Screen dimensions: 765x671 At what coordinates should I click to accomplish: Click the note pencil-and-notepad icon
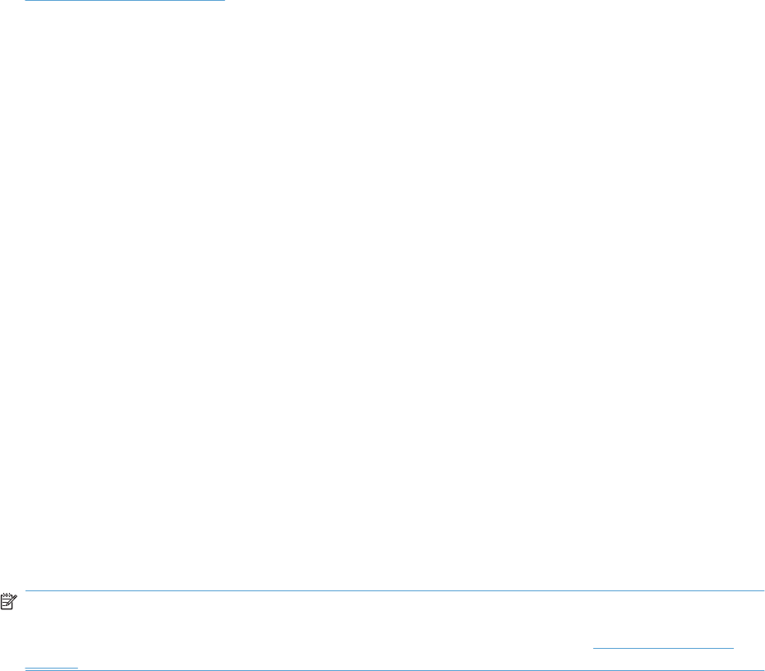click(9, 601)
